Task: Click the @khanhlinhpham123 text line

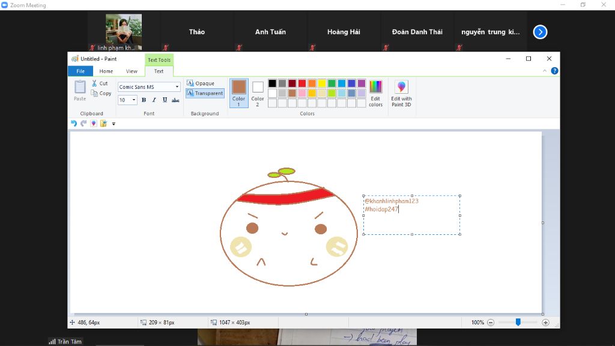Action: 392,201
